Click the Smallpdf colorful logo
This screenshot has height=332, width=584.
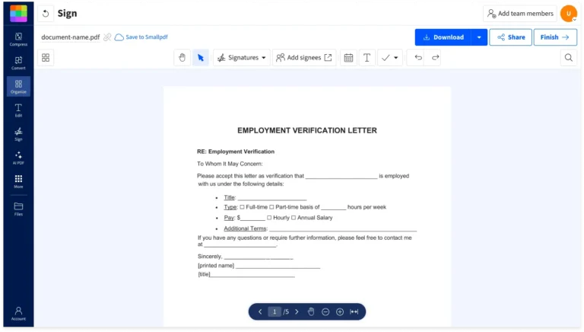(18, 14)
